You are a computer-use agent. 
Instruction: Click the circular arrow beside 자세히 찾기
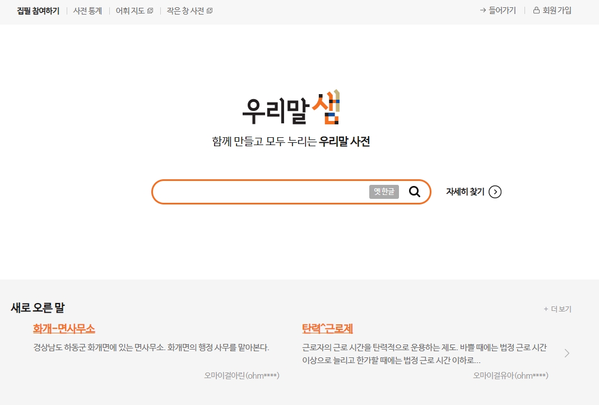[495, 192]
